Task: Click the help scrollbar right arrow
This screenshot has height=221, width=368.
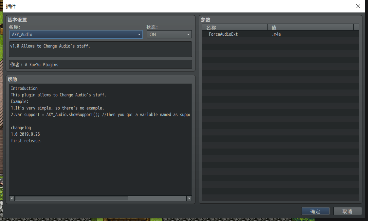Action: point(189,198)
